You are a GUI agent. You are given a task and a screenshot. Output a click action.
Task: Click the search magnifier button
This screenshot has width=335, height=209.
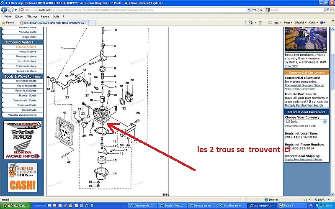point(328,10)
